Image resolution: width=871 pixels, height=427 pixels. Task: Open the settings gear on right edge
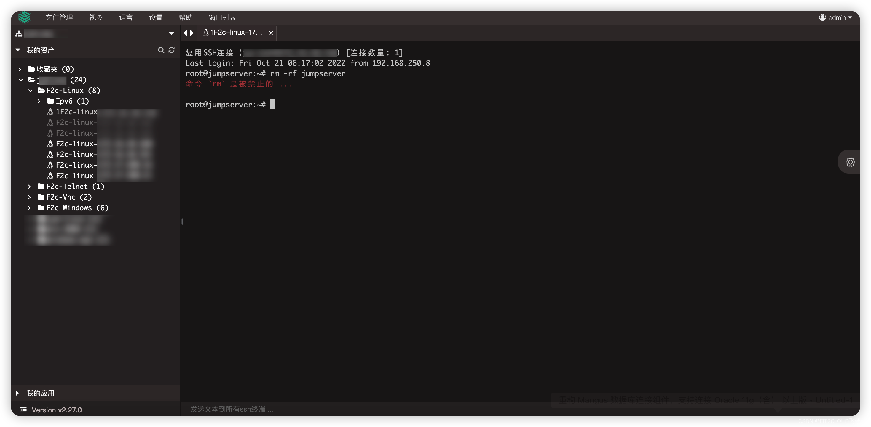pos(850,162)
